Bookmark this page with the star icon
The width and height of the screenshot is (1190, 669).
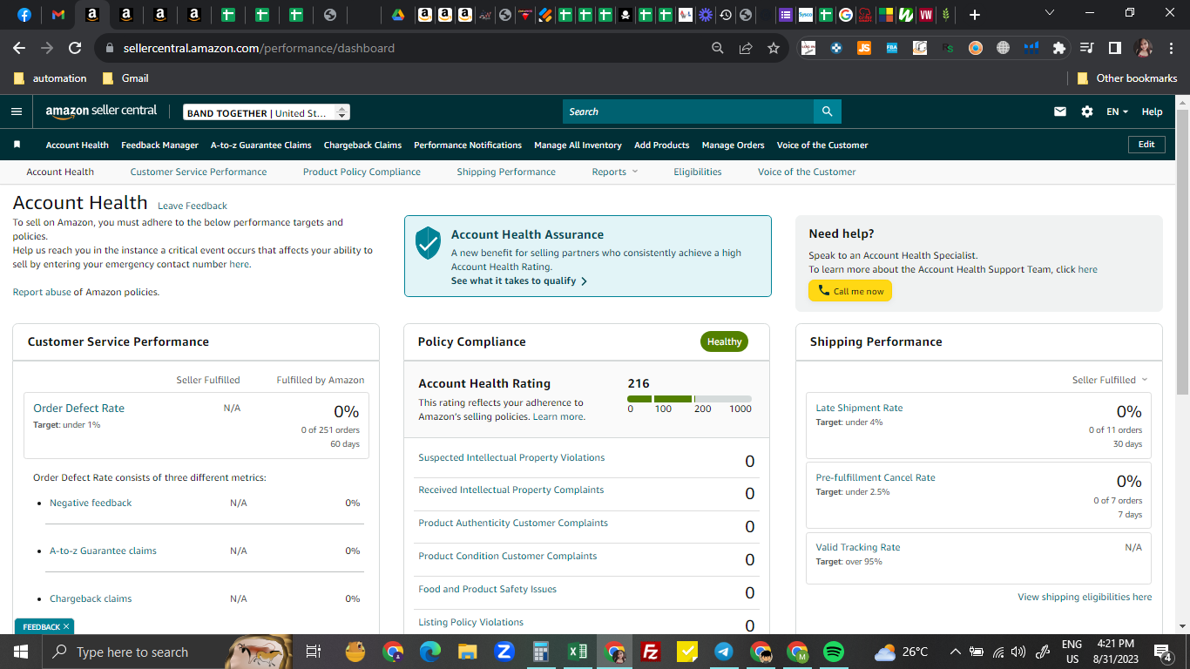tap(774, 48)
